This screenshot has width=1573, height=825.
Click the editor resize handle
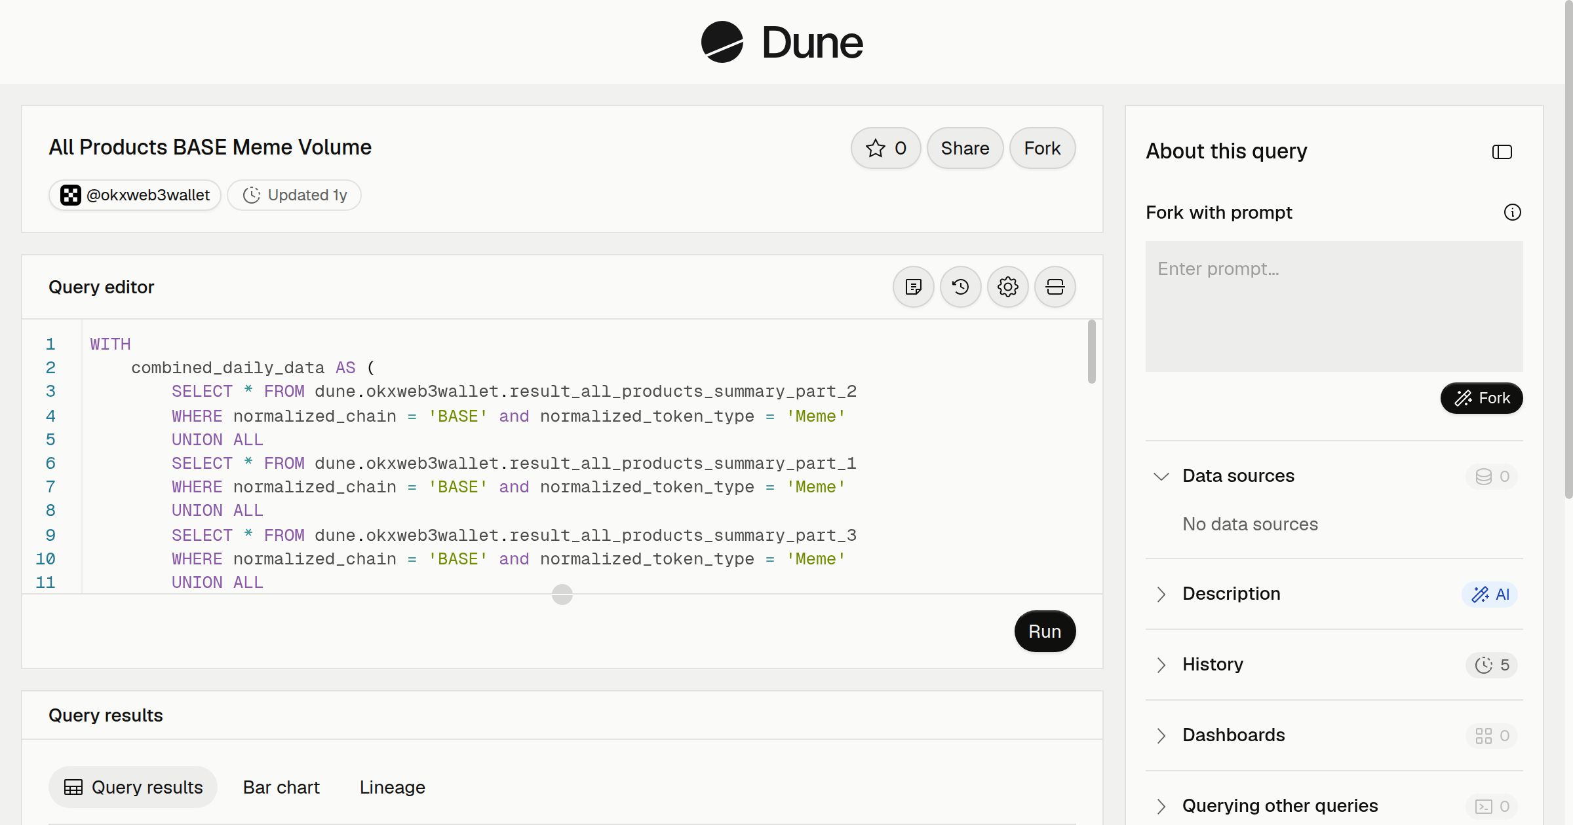coord(562,595)
